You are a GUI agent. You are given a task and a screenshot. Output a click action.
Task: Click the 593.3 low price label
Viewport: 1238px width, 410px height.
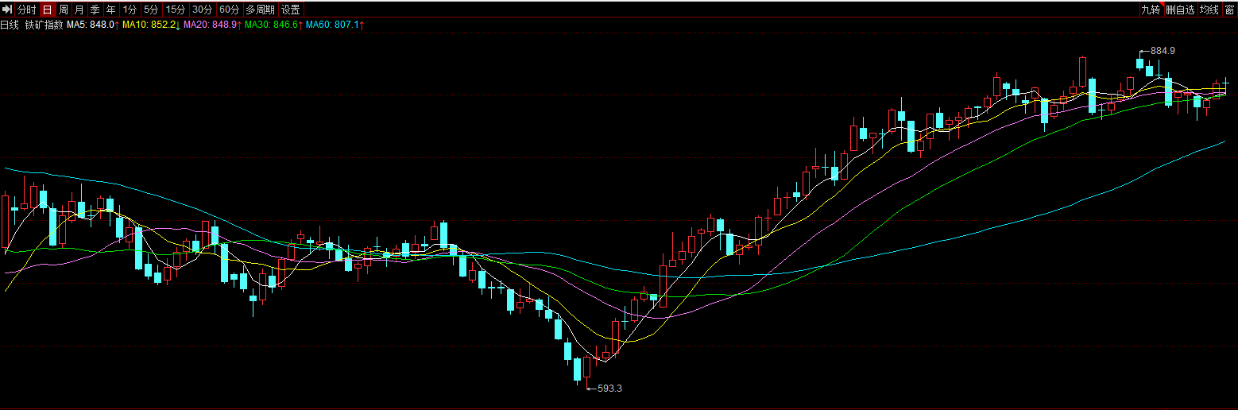point(609,389)
